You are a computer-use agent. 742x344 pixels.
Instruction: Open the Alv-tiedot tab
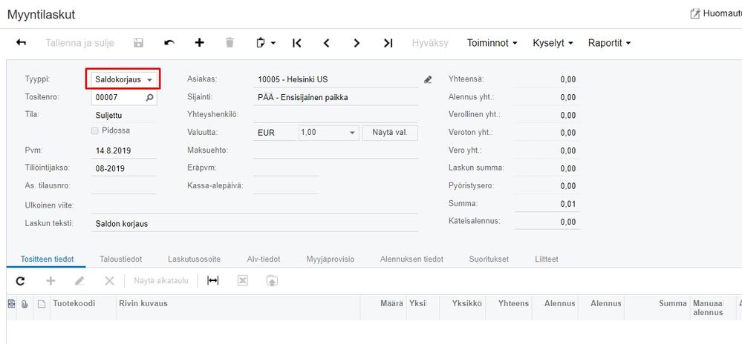point(264,259)
